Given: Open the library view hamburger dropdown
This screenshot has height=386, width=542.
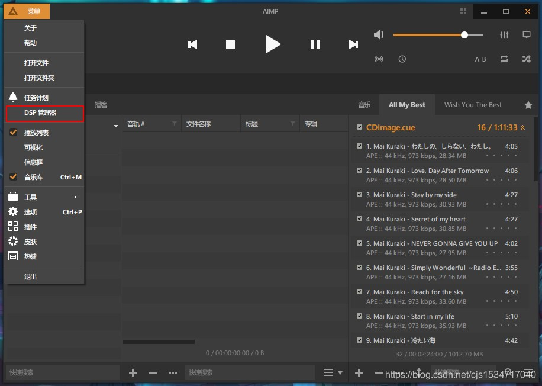Looking at the screenshot, I should pos(333,372).
